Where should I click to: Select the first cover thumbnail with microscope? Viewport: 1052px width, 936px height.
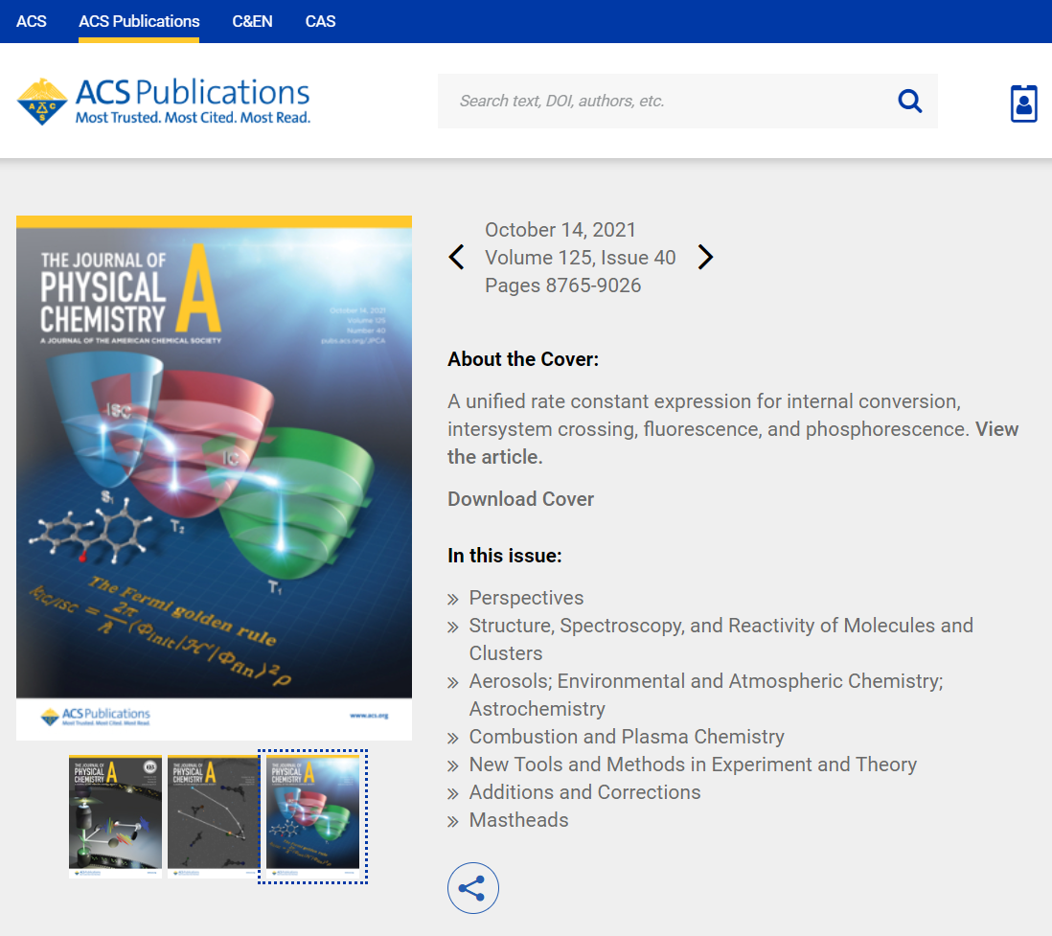tap(115, 816)
